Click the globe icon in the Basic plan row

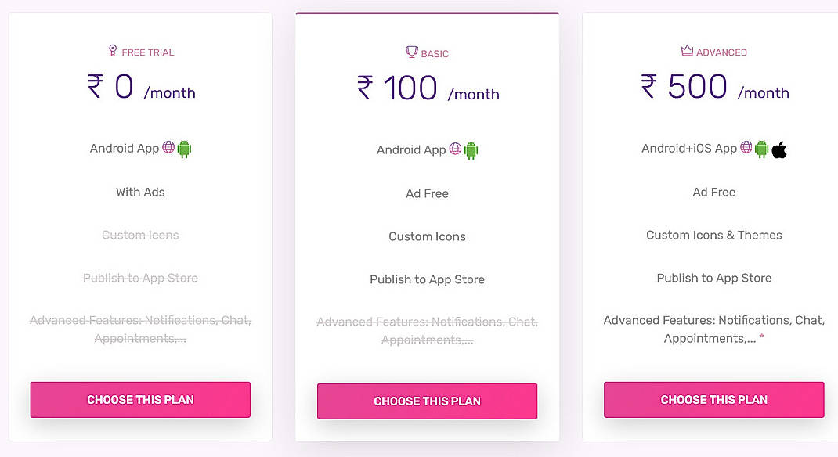[455, 149]
